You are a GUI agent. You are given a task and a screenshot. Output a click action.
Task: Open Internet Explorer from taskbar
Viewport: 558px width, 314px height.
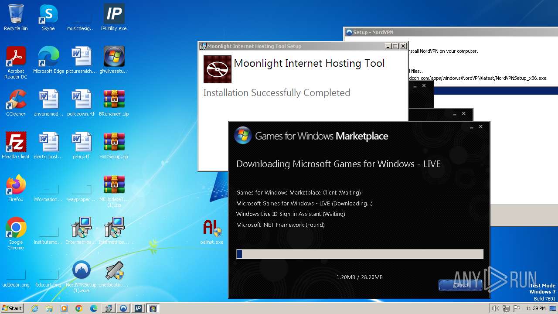coord(34,308)
